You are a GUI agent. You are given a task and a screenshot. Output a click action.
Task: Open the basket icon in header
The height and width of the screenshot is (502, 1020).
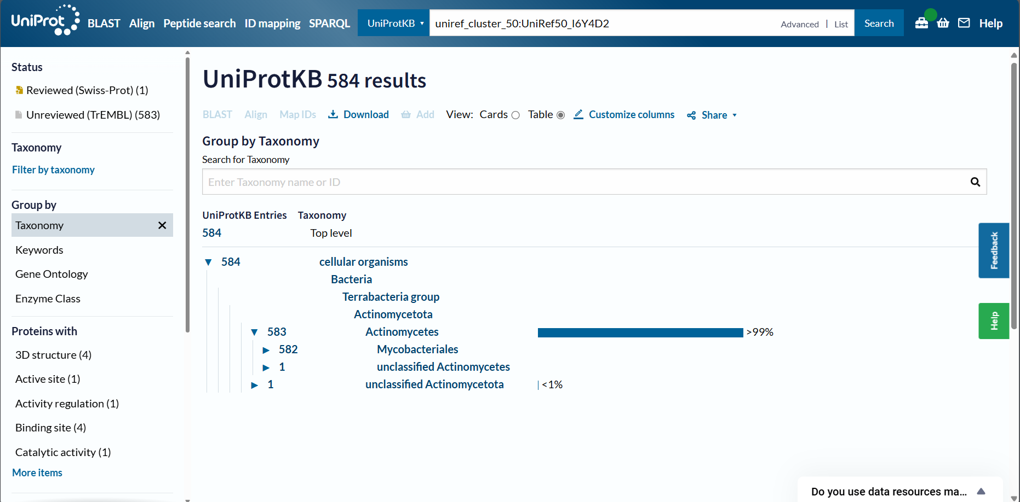943,23
